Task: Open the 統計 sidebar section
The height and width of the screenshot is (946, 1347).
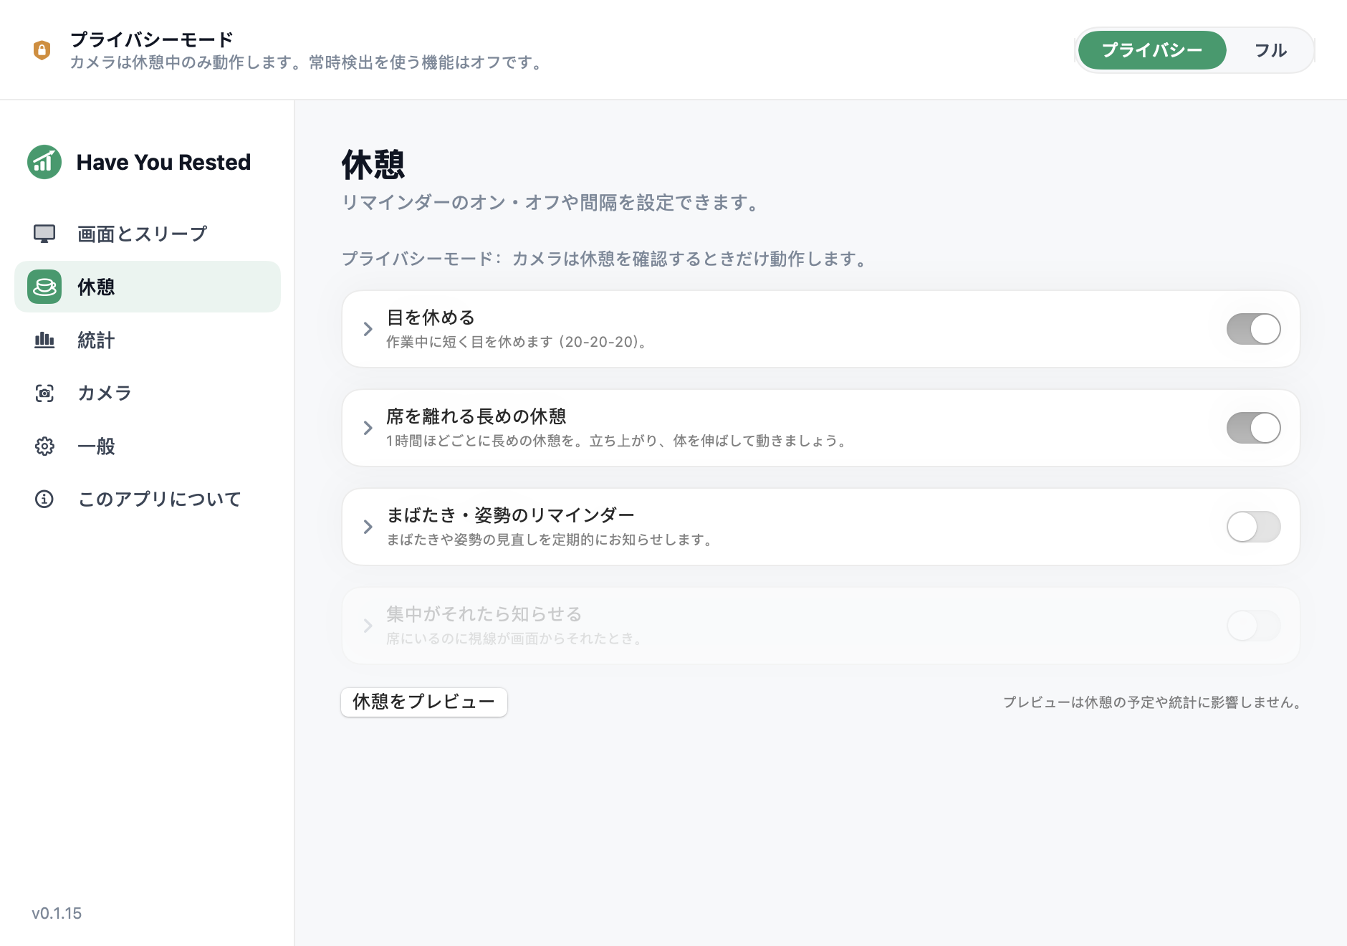Action: 148,340
